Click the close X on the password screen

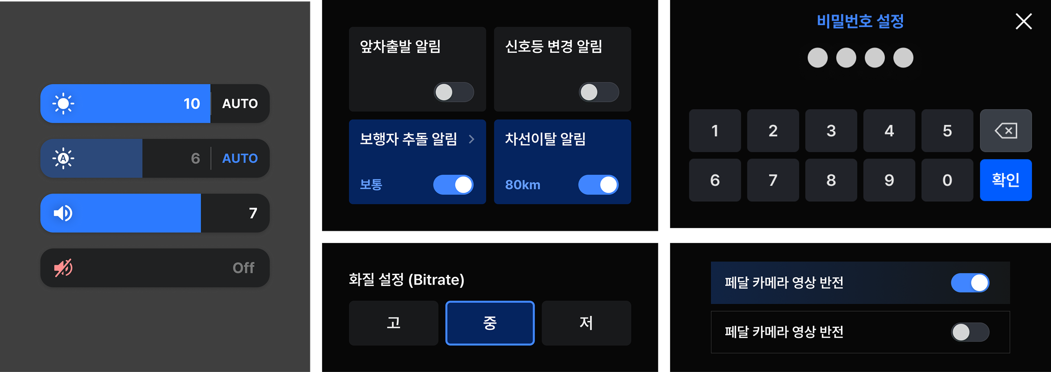tap(1023, 21)
